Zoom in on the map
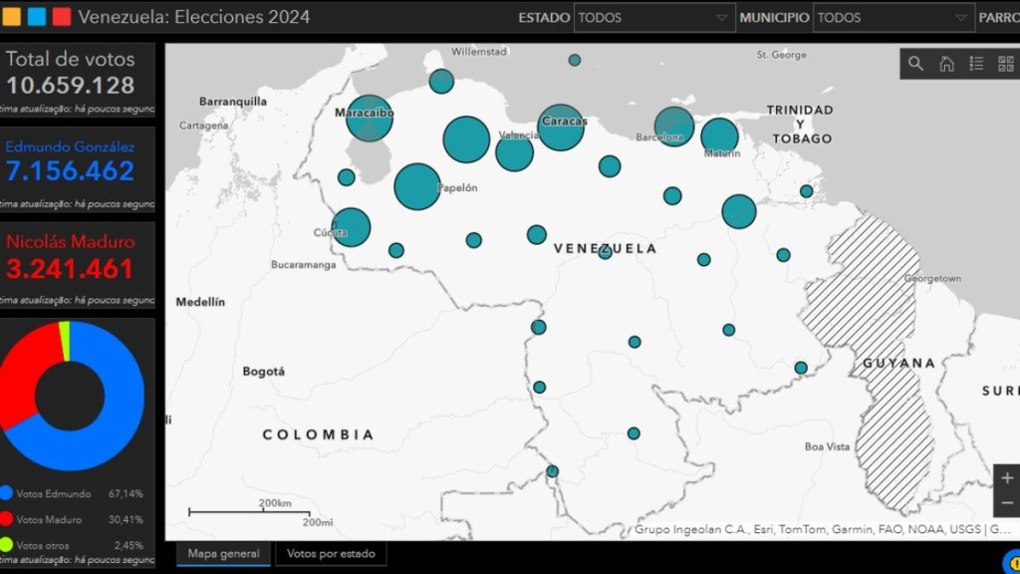Viewport: 1020px width, 574px height. pyautogui.click(x=1006, y=477)
